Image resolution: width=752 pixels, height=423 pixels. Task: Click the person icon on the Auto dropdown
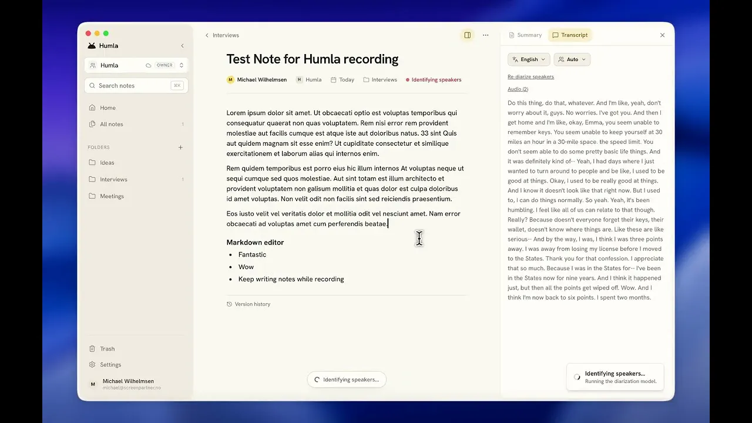click(561, 59)
